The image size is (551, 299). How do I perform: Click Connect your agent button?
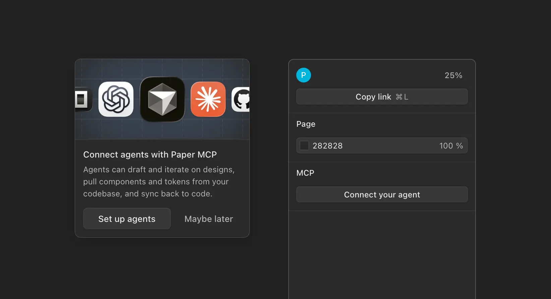pos(382,194)
